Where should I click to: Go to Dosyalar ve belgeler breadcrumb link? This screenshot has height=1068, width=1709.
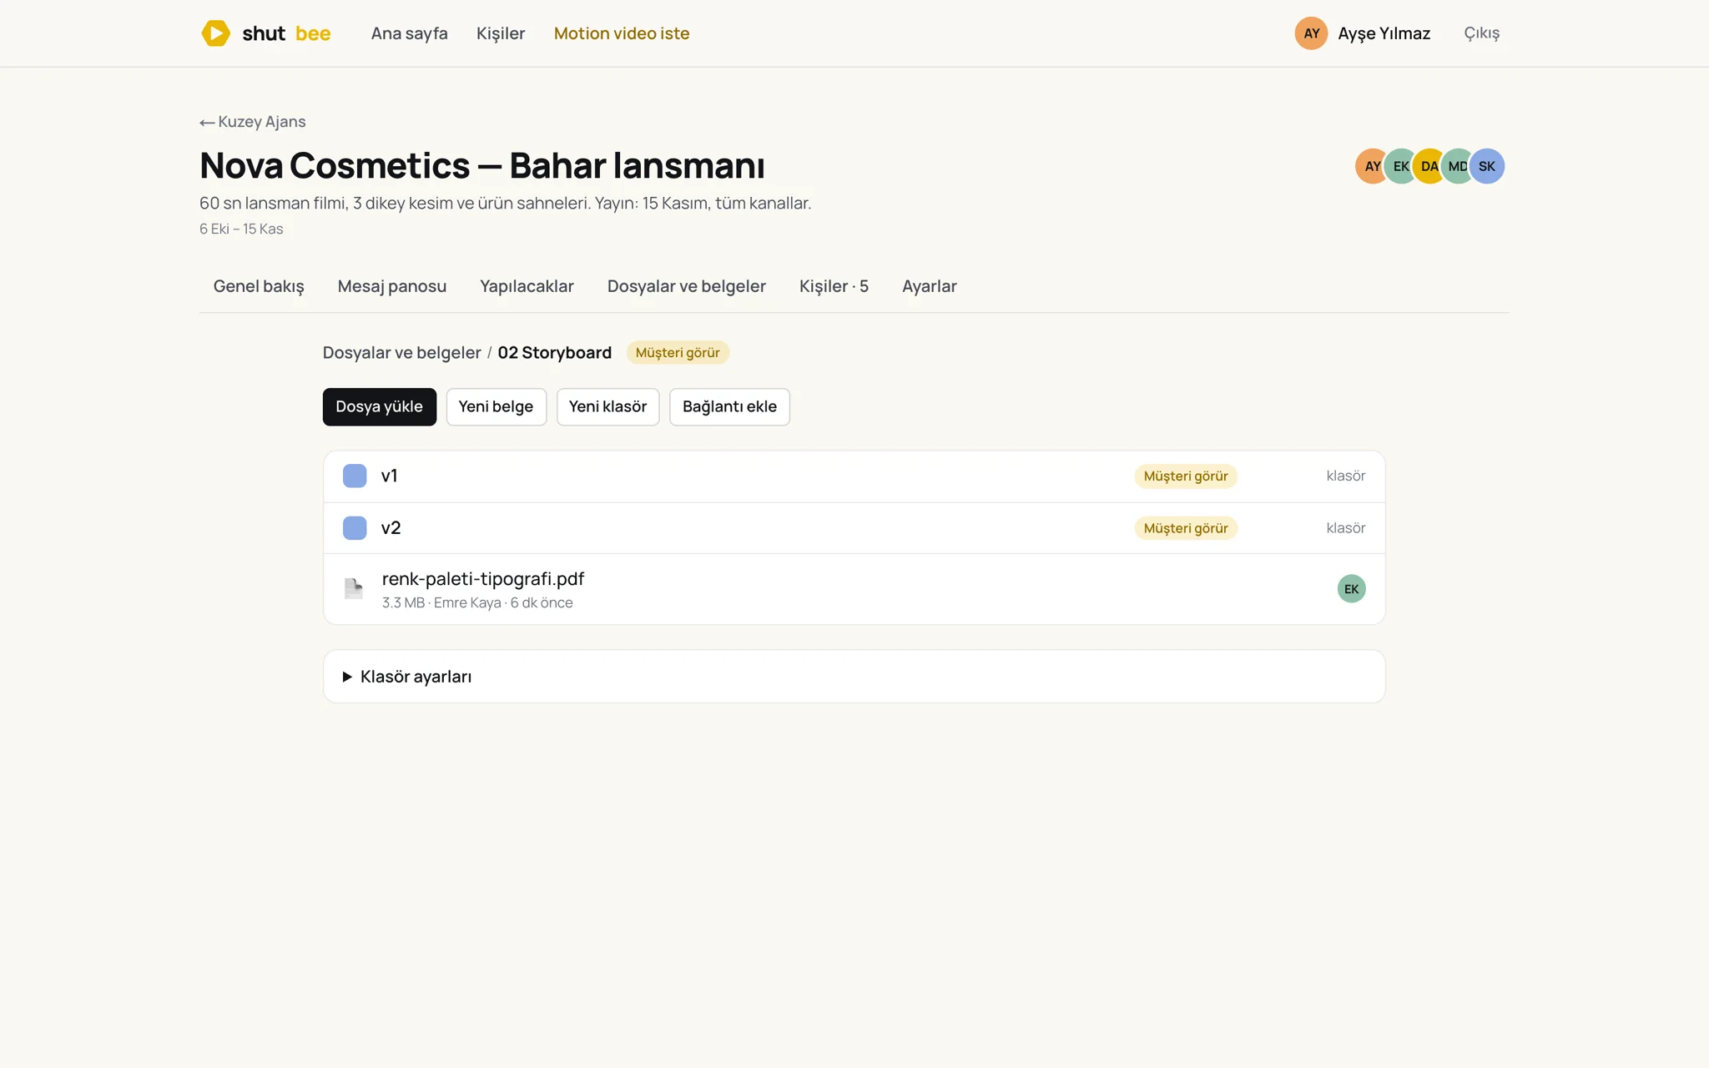pyautogui.click(x=401, y=352)
